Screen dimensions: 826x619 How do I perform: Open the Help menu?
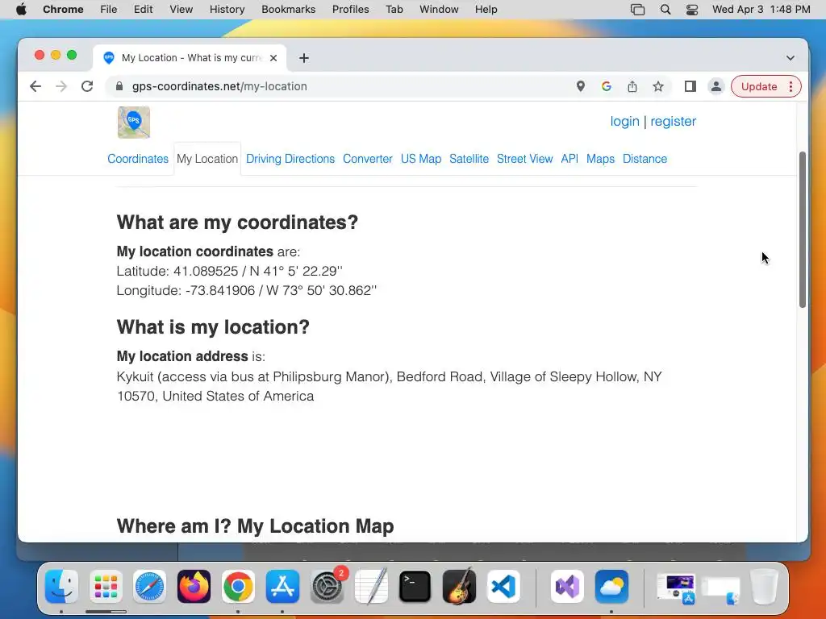(x=486, y=10)
